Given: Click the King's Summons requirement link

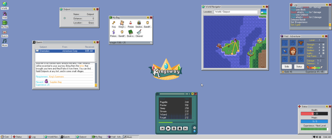Looking at the screenshot, I should 56,77.
